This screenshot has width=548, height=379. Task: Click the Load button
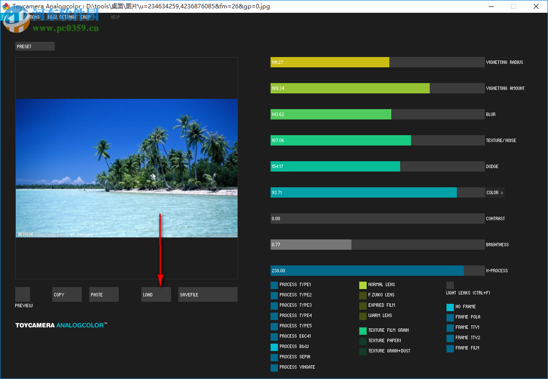coord(156,294)
